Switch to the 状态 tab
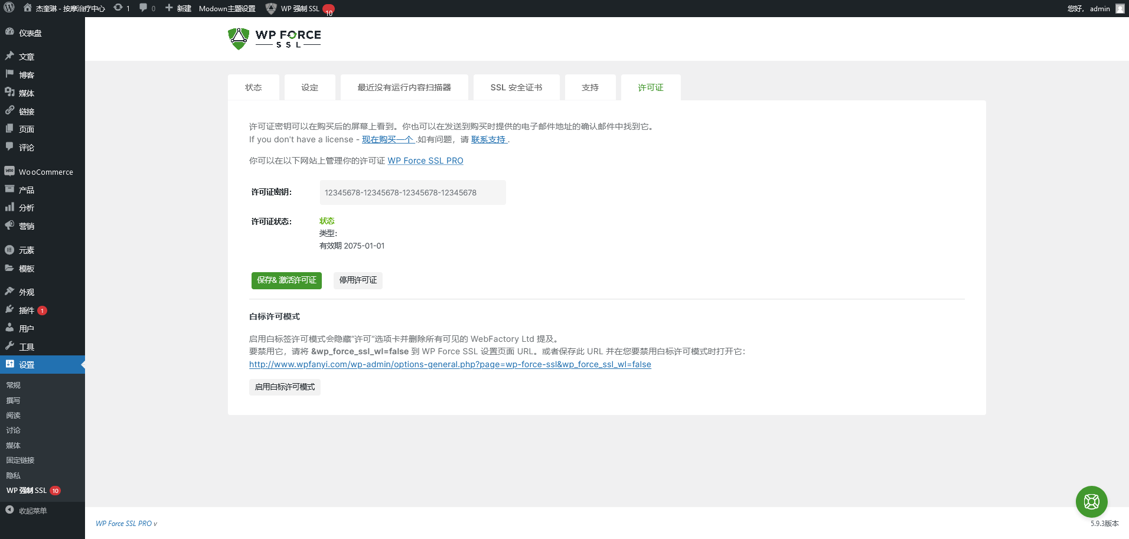This screenshot has height=539, width=1129. (253, 87)
